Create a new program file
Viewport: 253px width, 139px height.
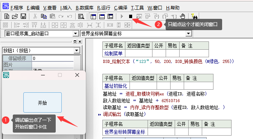(x=7, y=16)
